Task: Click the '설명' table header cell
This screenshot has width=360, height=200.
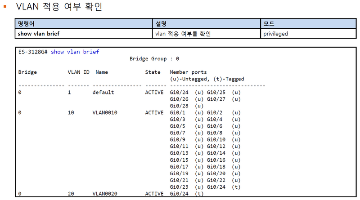Action: point(207,24)
